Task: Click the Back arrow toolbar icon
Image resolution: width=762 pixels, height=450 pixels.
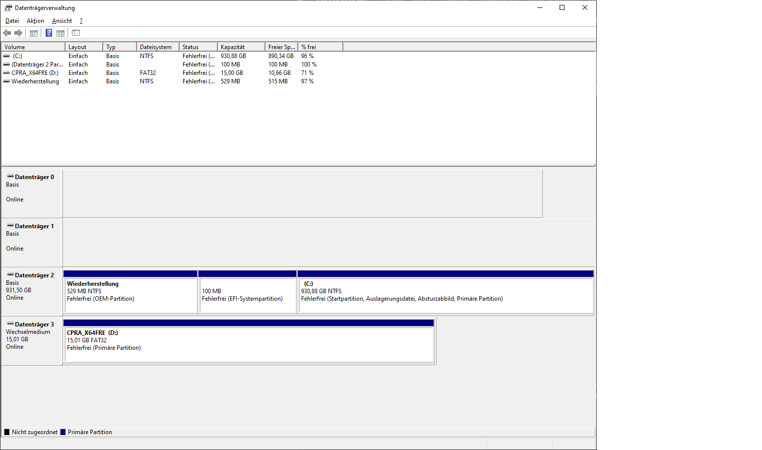Action: pyautogui.click(x=7, y=33)
